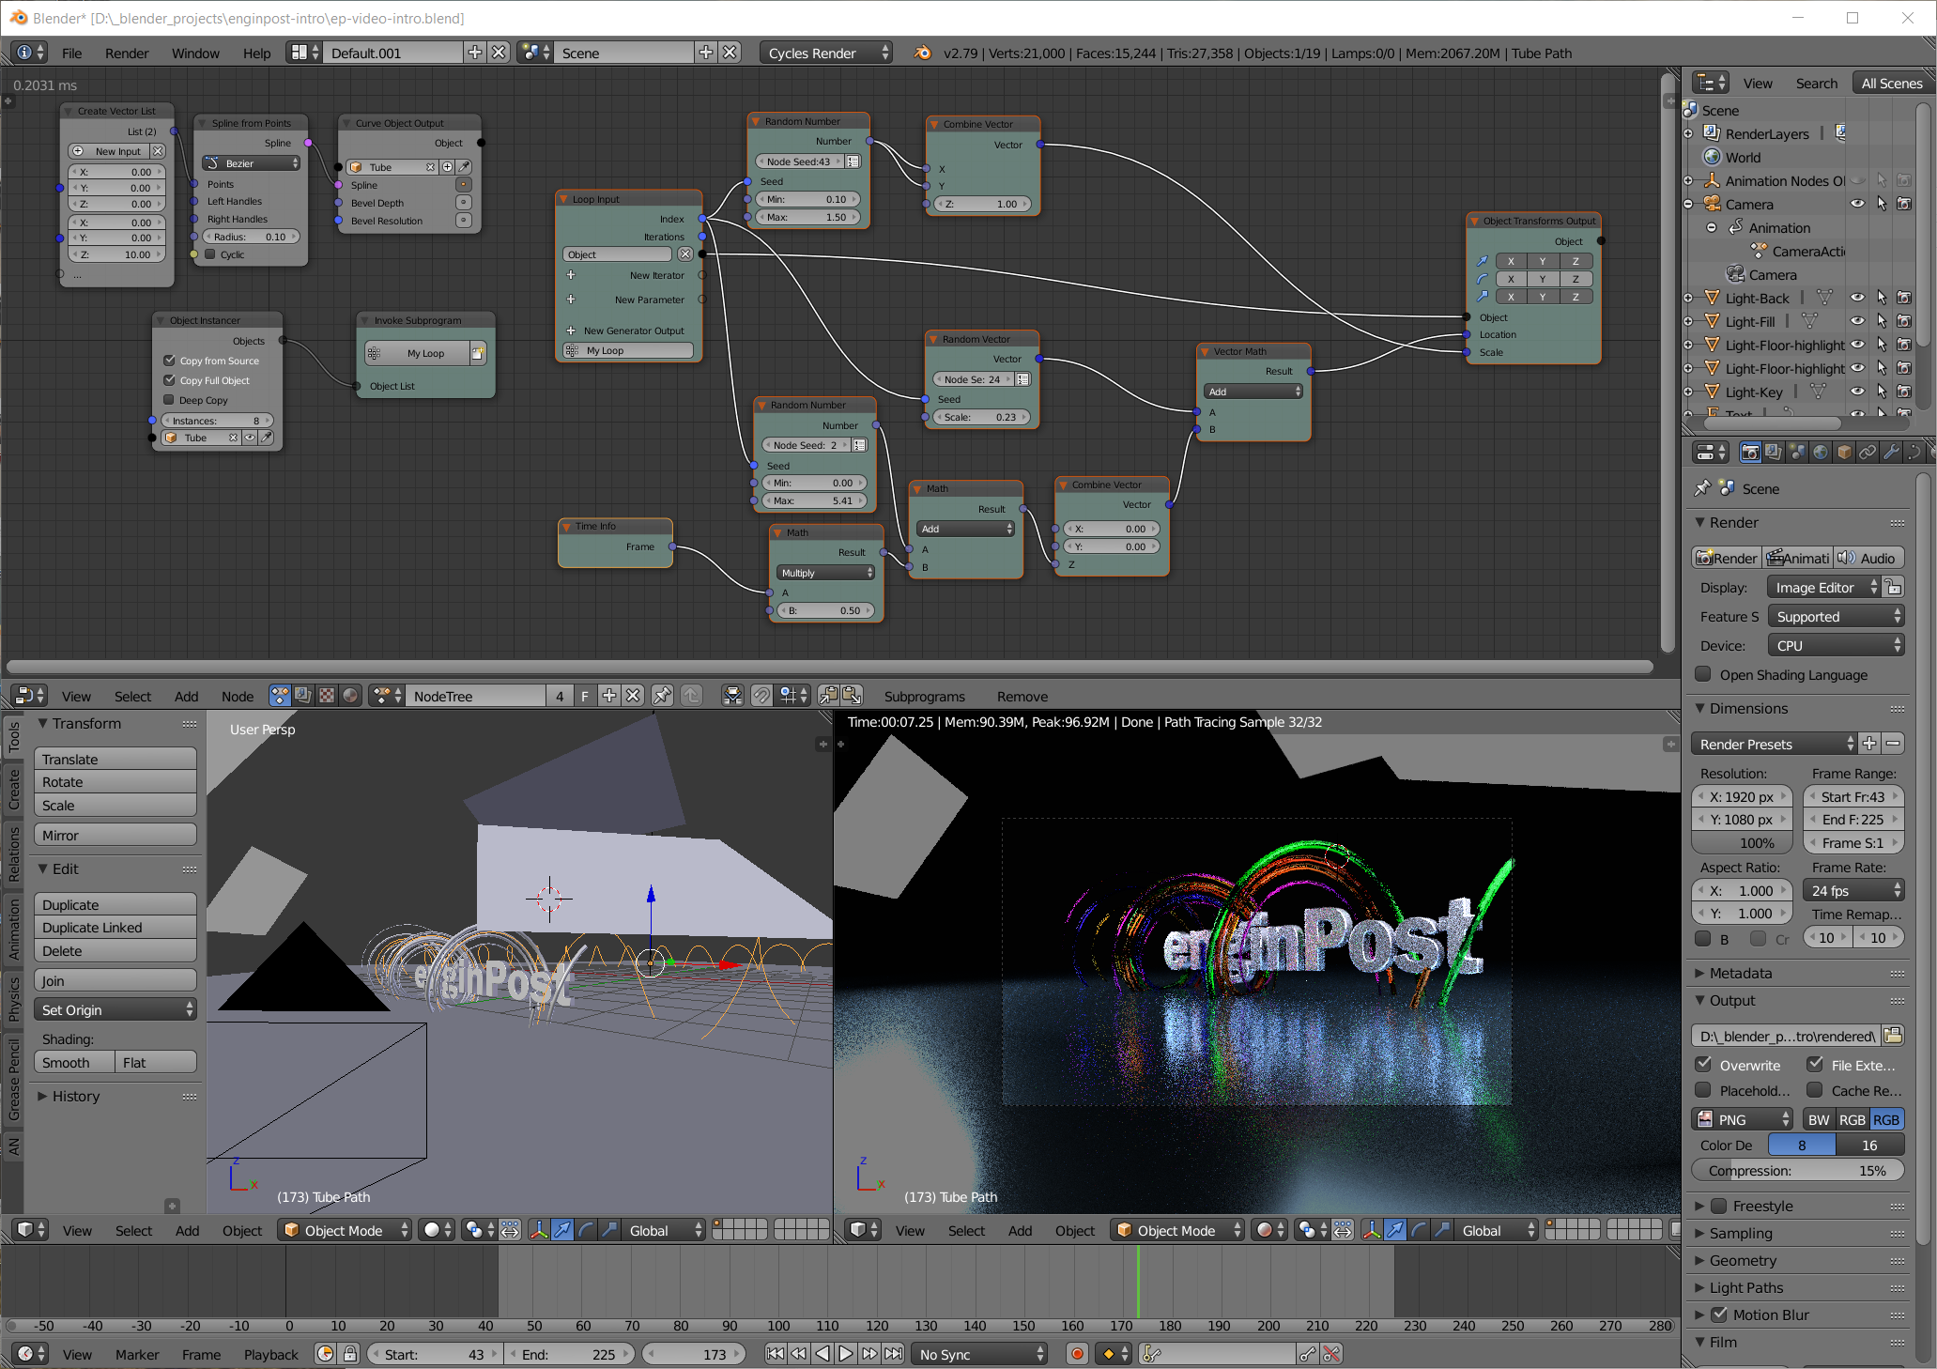Click the Animation render button
This screenshot has width=1937, height=1369.
point(1798,558)
